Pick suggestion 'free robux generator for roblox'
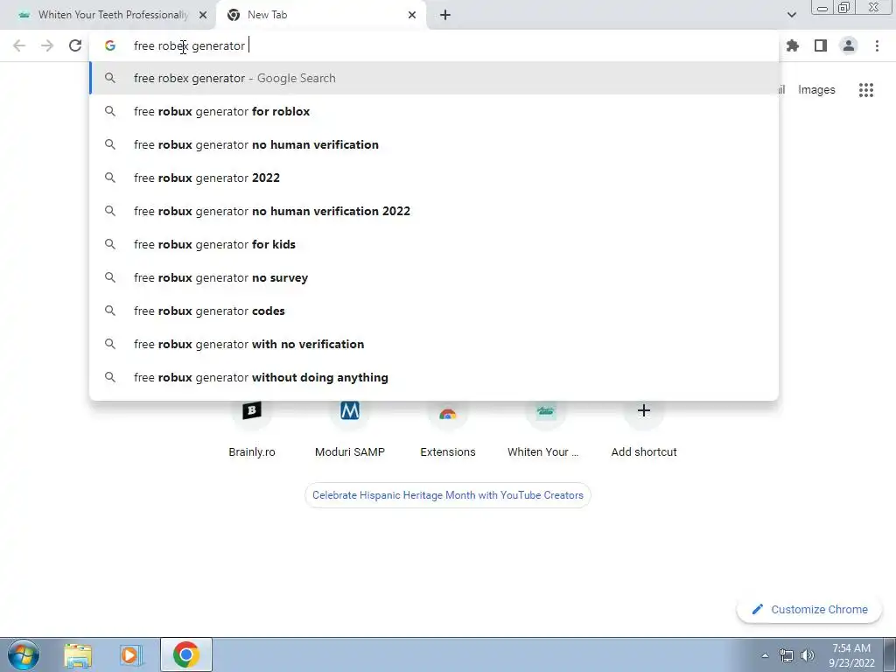896x672 pixels. (434, 111)
